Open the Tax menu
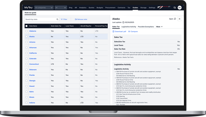Viewport: 206px width, 117px height. (x=129, y=8)
